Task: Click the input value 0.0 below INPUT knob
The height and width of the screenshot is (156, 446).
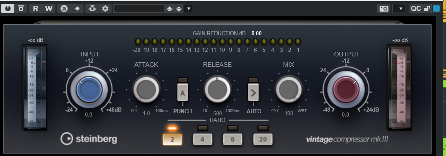Action: pos(89,115)
